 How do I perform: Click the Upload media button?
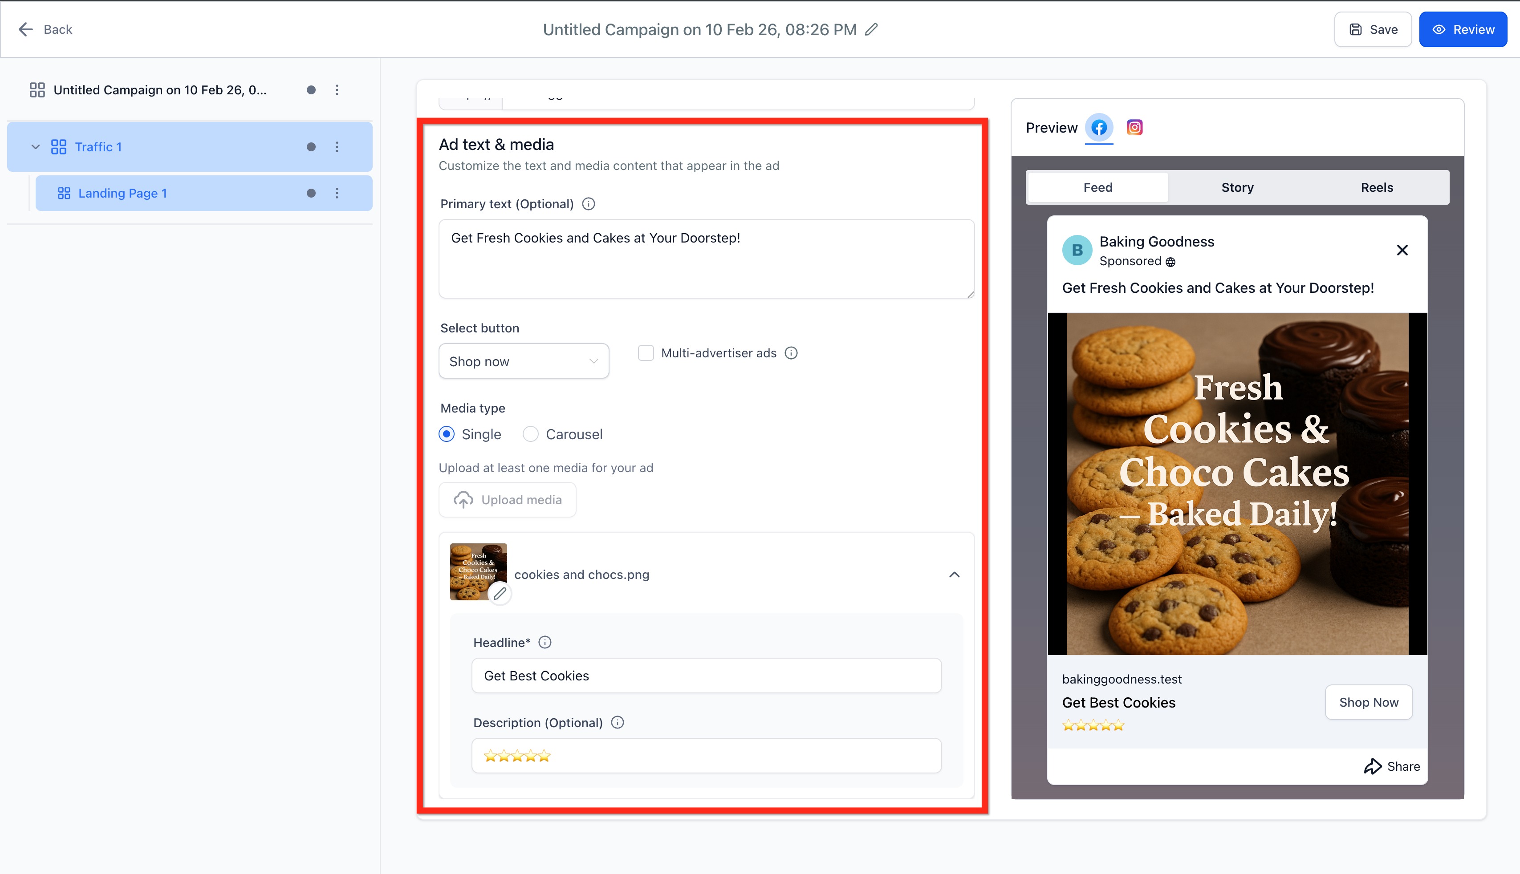[x=508, y=499]
